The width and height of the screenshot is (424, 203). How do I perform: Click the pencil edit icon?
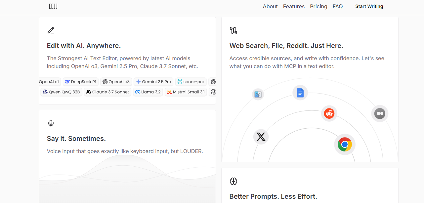(51, 31)
